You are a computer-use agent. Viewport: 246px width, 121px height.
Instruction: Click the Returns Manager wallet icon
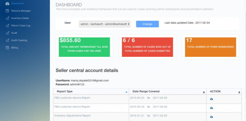coord(7,11)
